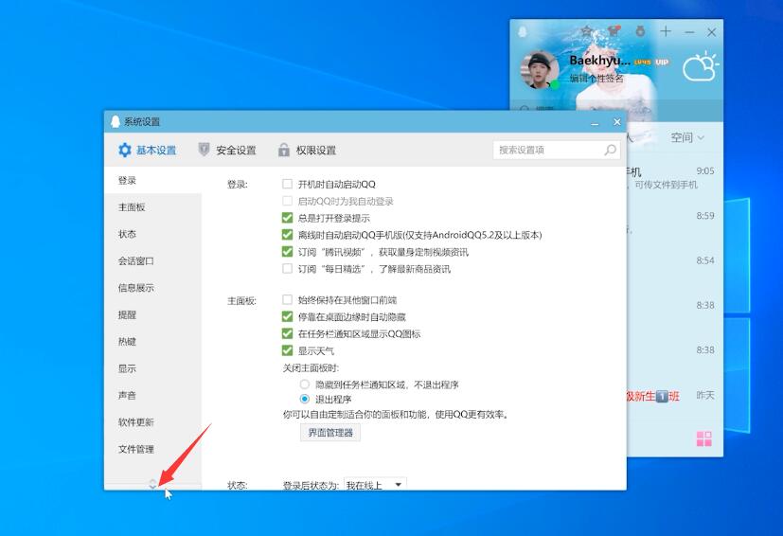783x536 pixels.
Task: Uncheck 总是打开登录提示
Action: [x=287, y=218]
